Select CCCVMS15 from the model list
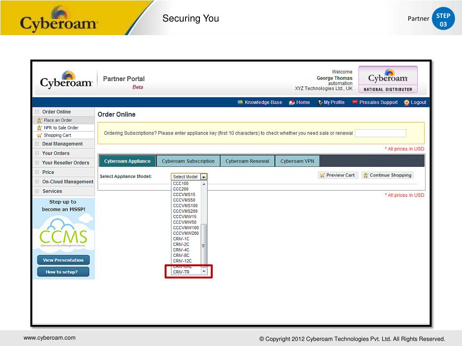The image size is (462, 346). (186, 195)
